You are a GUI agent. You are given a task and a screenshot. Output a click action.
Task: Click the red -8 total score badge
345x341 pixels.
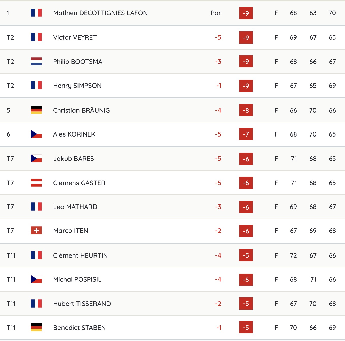tap(246, 110)
